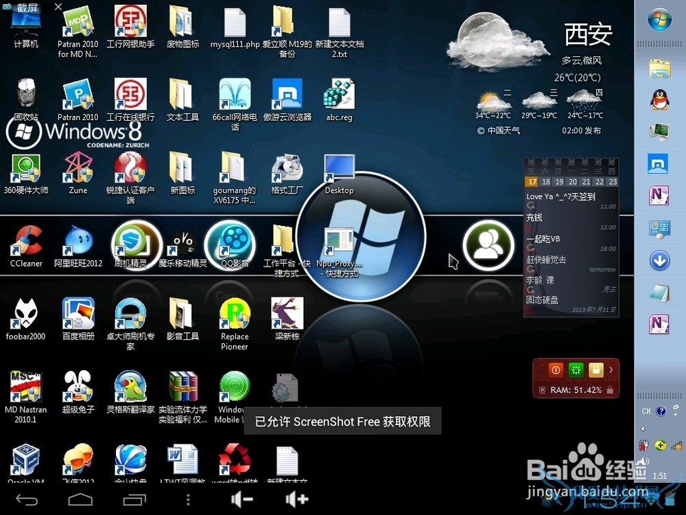Open 工作平台 快捷方式 folder shortcut
The width and height of the screenshot is (686, 515).
pyautogui.click(x=286, y=252)
